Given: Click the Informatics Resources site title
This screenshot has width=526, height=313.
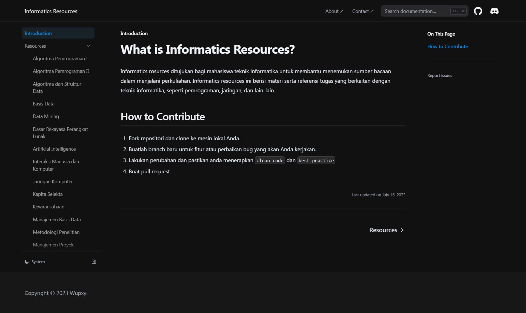Looking at the screenshot, I should pyautogui.click(x=51, y=11).
